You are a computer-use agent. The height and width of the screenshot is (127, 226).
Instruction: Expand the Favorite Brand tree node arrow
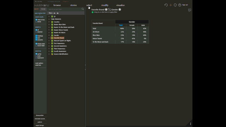(49, 38)
